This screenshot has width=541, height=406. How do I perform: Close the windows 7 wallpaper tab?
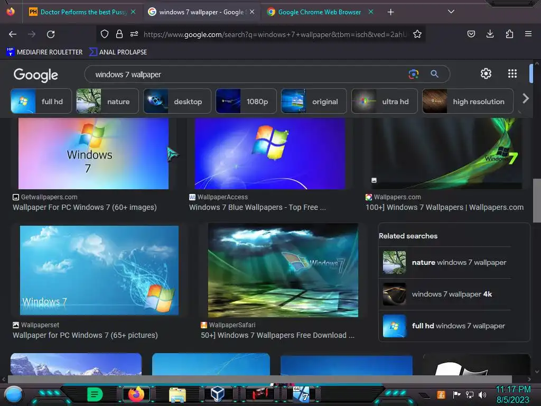(252, 12)
